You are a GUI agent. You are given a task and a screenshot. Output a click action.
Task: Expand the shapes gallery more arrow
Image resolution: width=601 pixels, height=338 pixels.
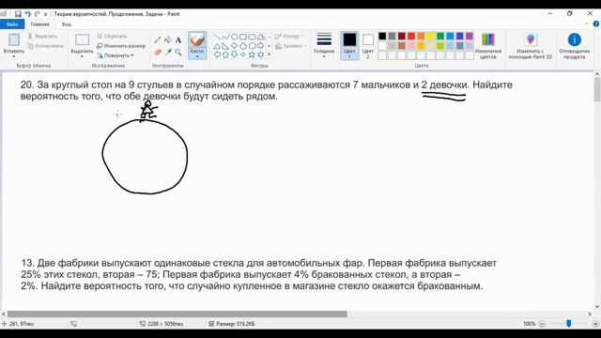coord(270,54)
